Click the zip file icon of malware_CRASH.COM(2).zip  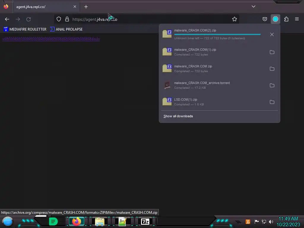167,34
